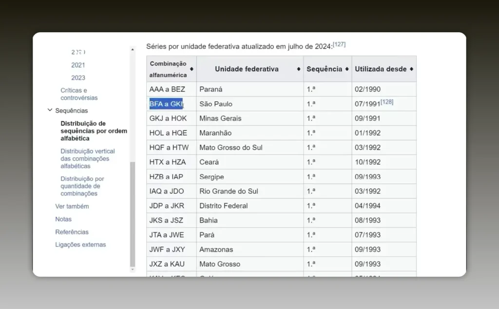Viewport: 499px width, 309px height.
Task: Open the 2021 sidebar link
Action: (x=78, y=65)
